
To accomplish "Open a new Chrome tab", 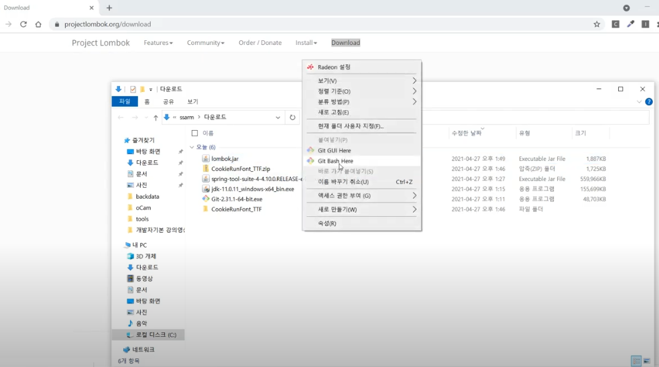I will click(109, 7).
